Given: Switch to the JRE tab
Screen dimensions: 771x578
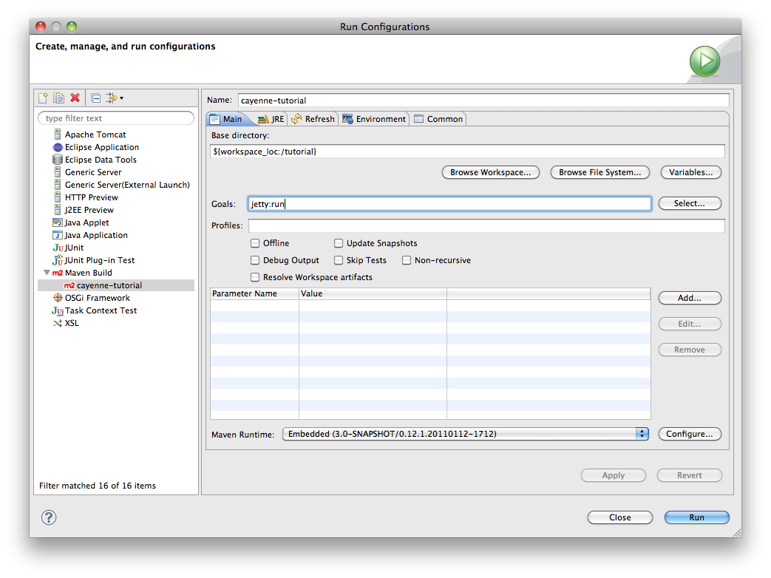Looking at the screenshot, I should tap(271, 119).
